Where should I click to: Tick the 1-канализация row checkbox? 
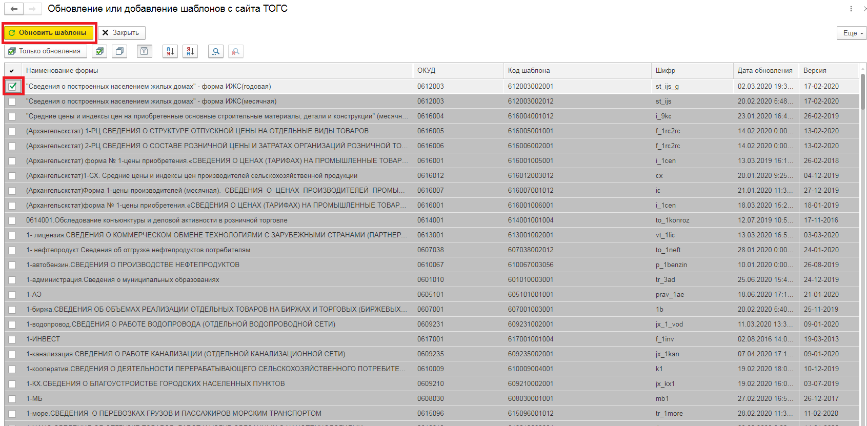(x=12, y=354)
